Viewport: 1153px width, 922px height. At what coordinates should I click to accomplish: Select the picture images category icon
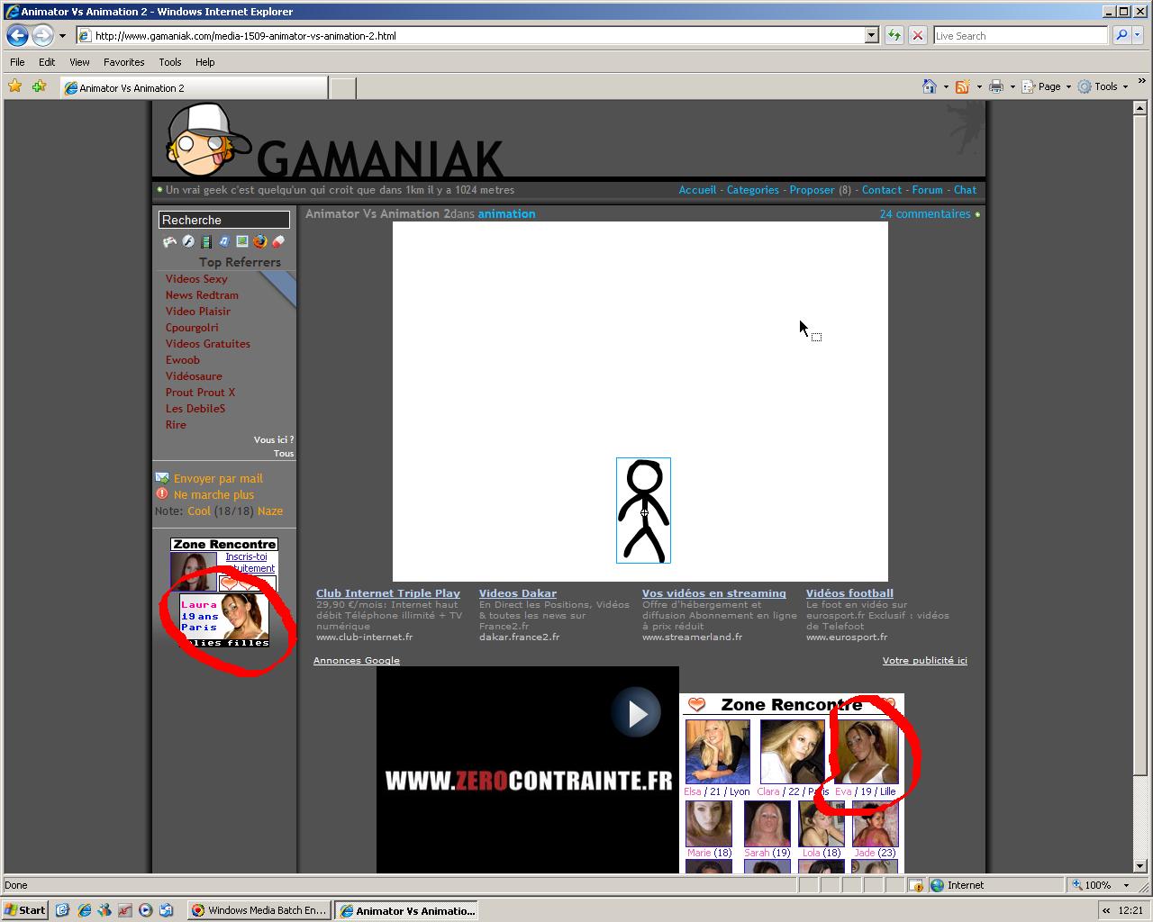[x=242, y=241]
